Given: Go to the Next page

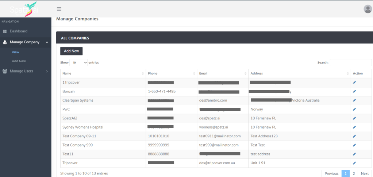Looking at the screenshot, I should pyautogui.click(x=365, y=174).
